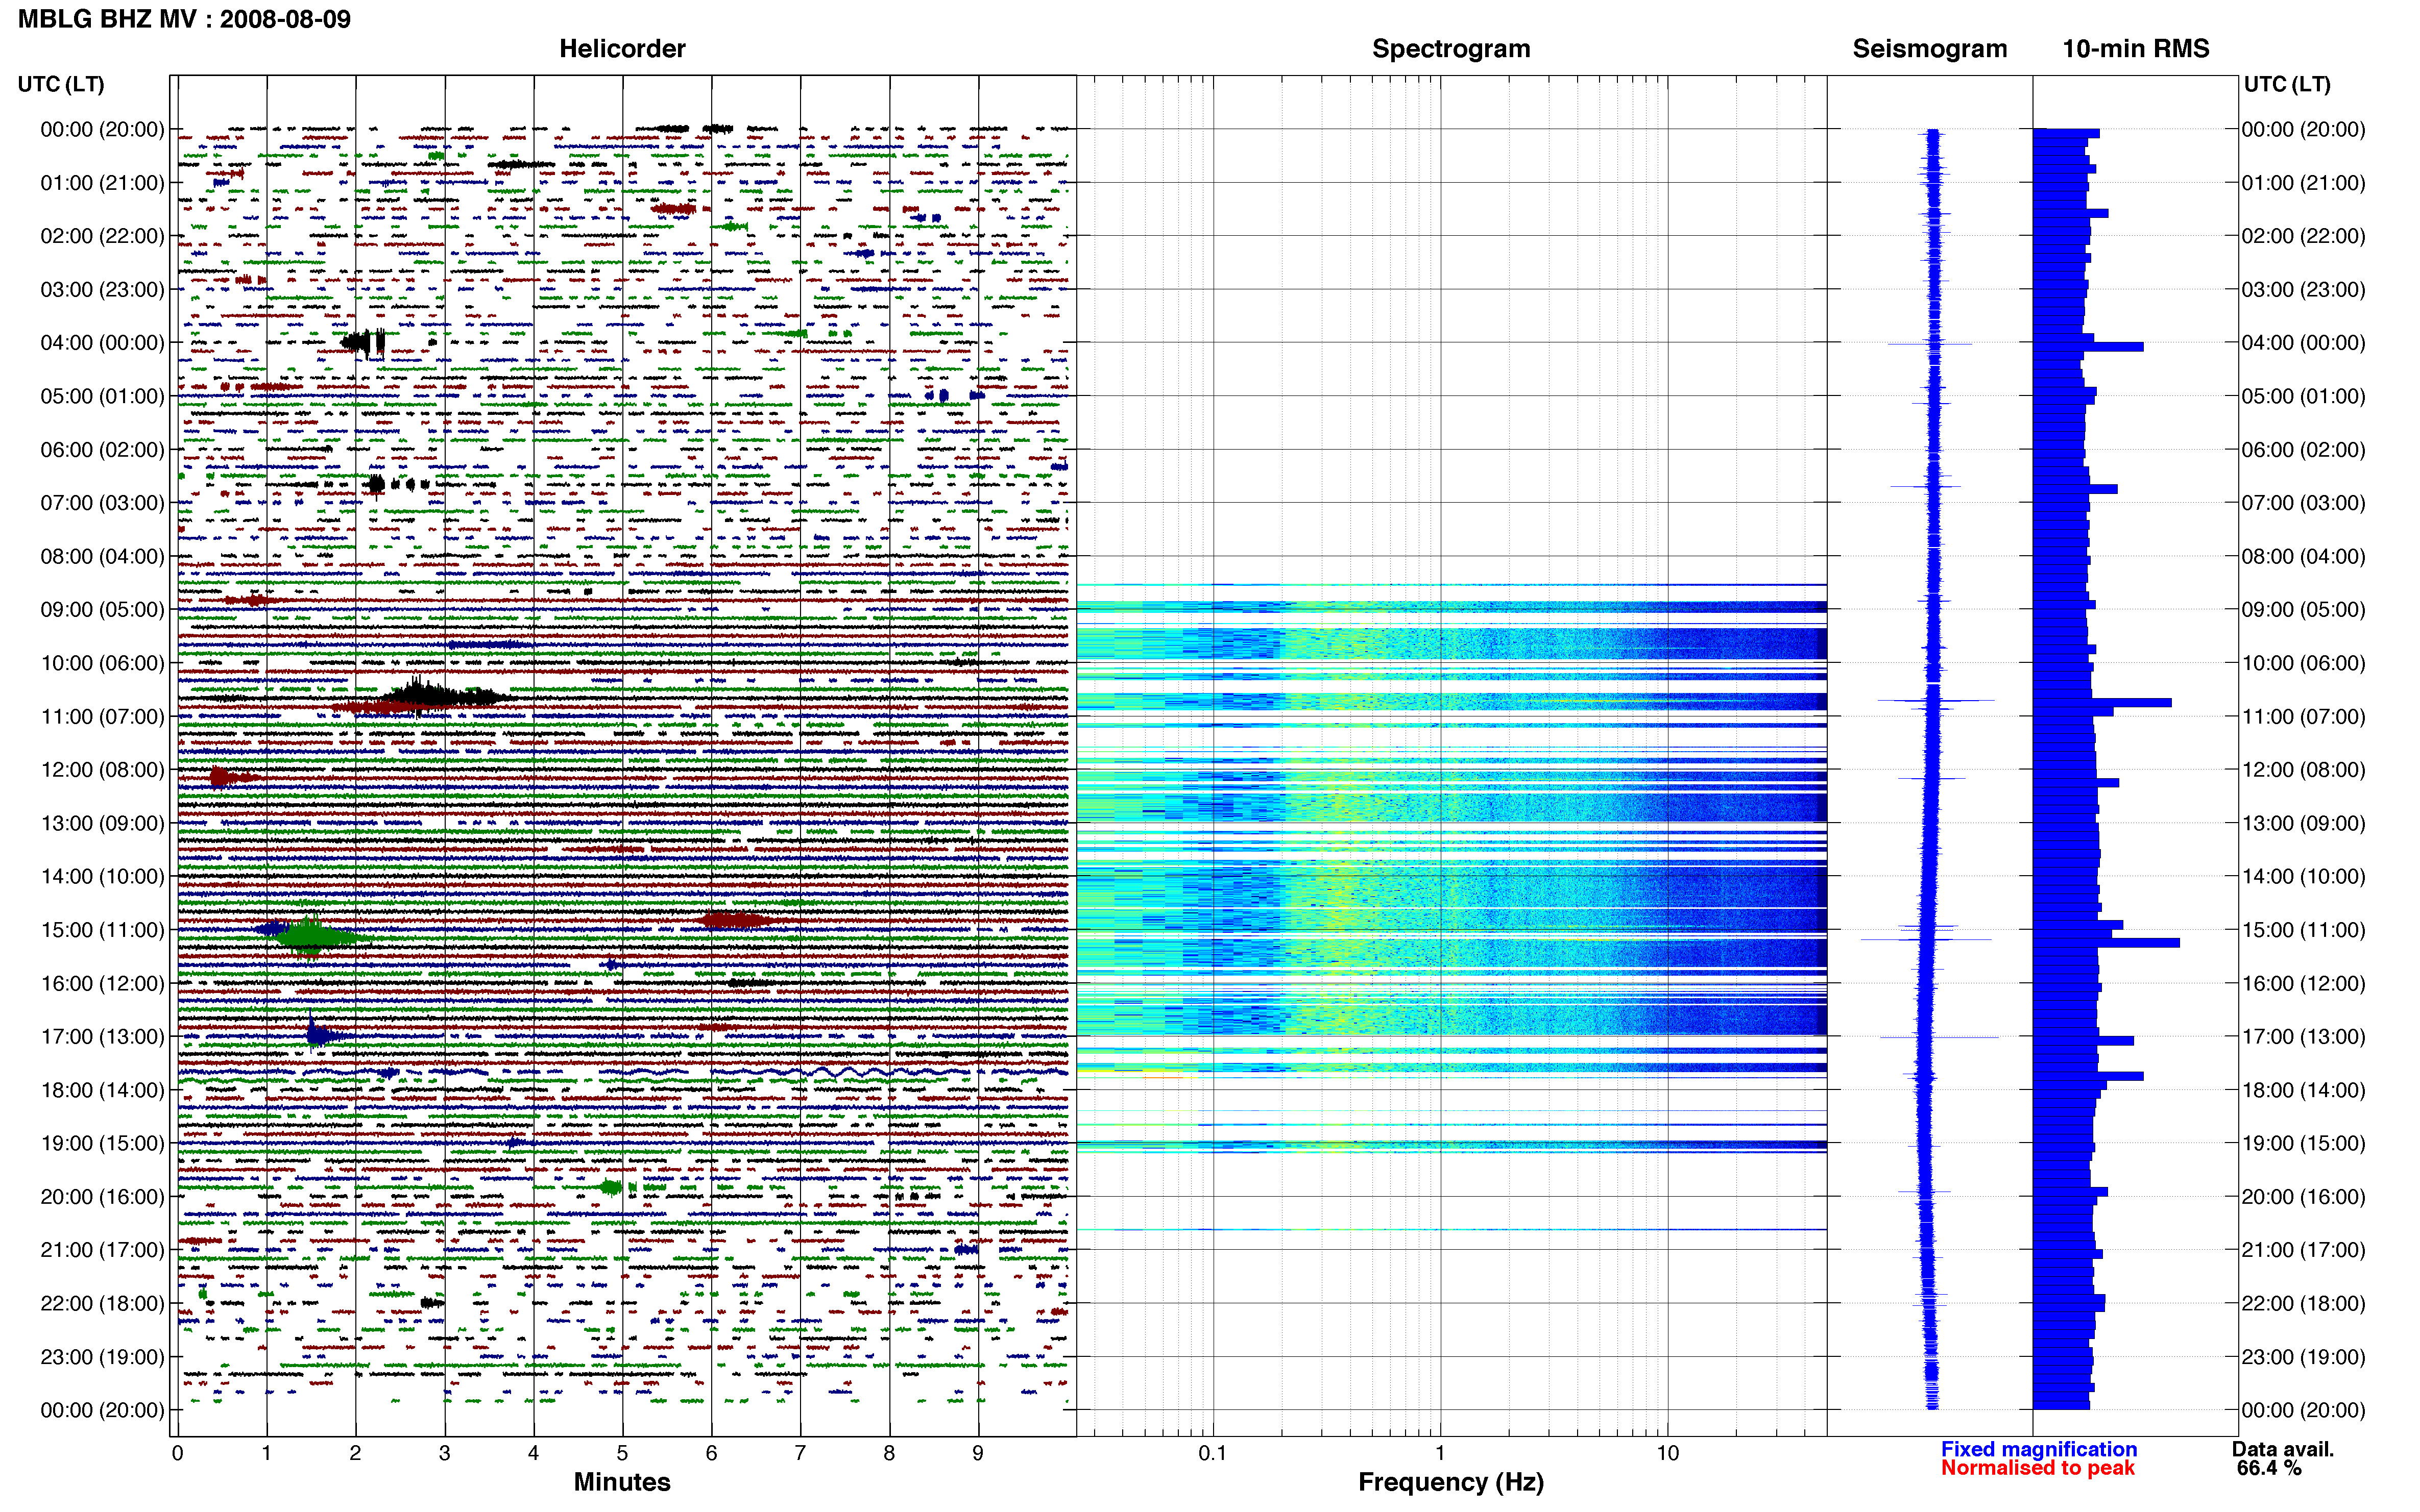Click the right 01:00 (21:00) time label
The height and width of the screenshot is (1512, 2420).
tap(2303, 182)
